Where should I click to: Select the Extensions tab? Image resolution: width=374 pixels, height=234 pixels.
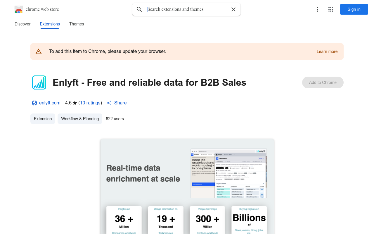50,24
